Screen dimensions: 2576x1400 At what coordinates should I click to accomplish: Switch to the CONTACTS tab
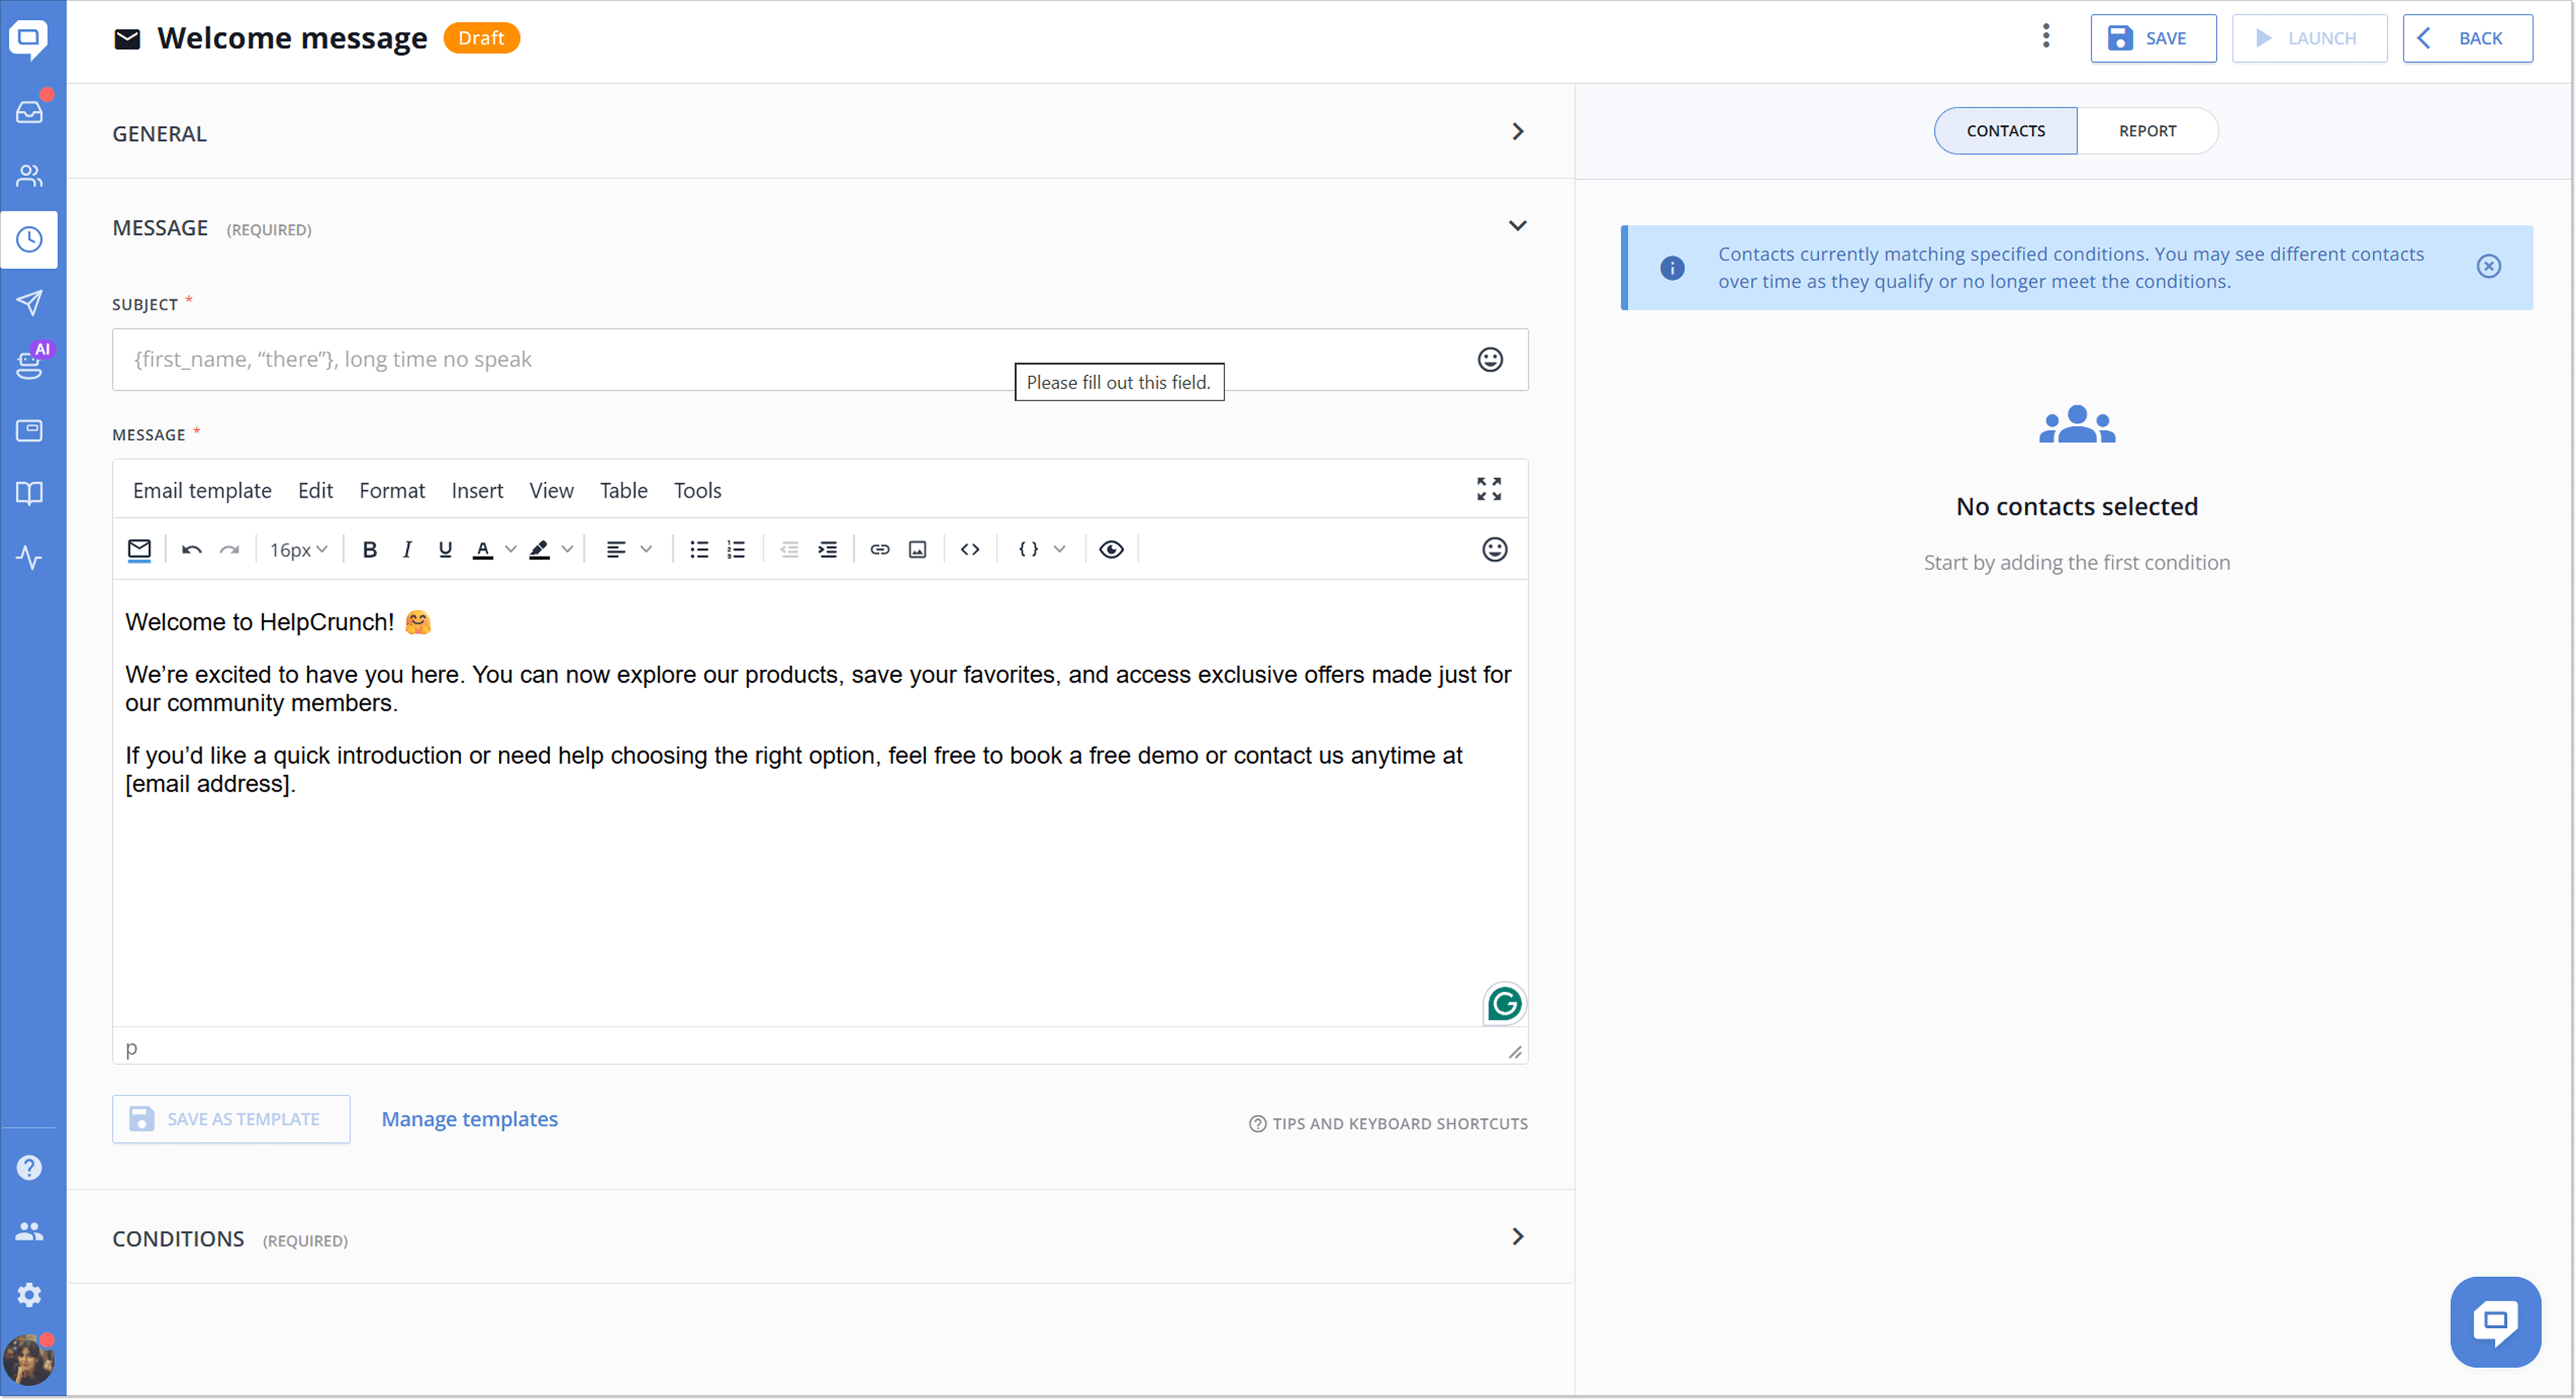[x=2005, y=131]
